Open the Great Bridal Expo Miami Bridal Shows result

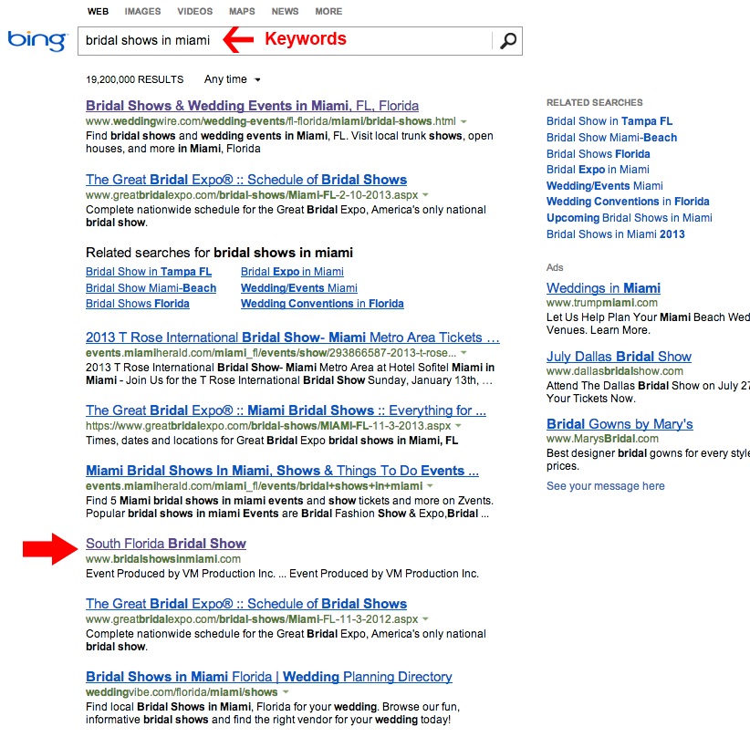286,410
